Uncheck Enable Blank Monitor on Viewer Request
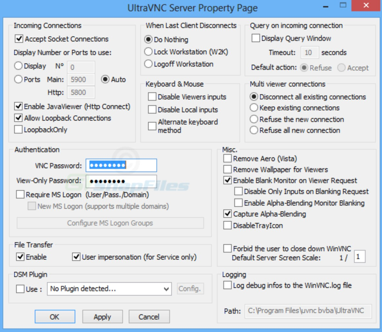This screenshot has height=332, width=382. [x=228, y=180]
